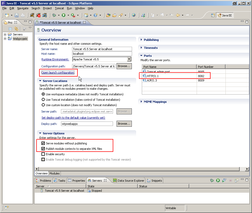
Task: Start the server in debug mode from Servers view
Action: pos(212,180)
